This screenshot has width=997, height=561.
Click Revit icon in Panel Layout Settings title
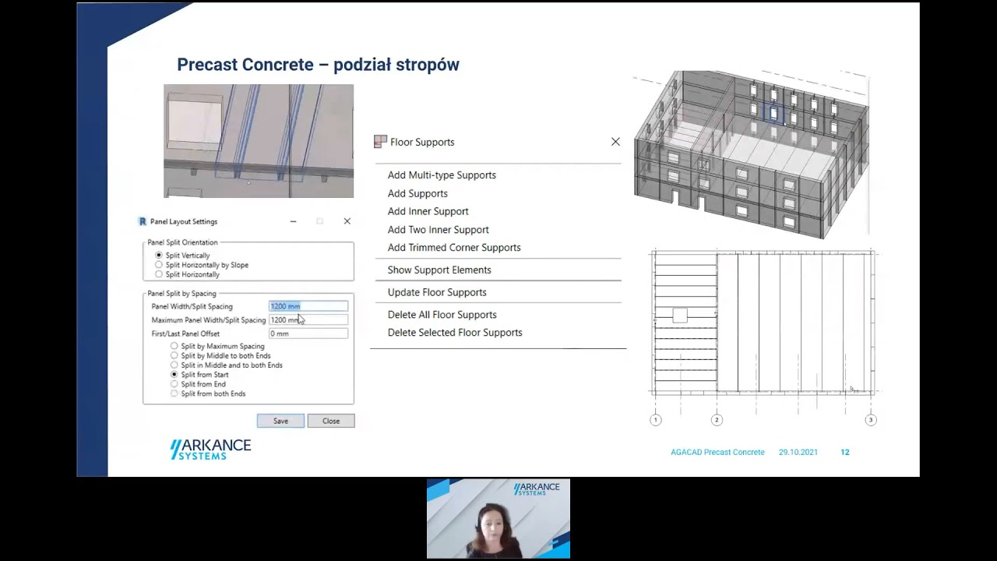tap(143, 221)
